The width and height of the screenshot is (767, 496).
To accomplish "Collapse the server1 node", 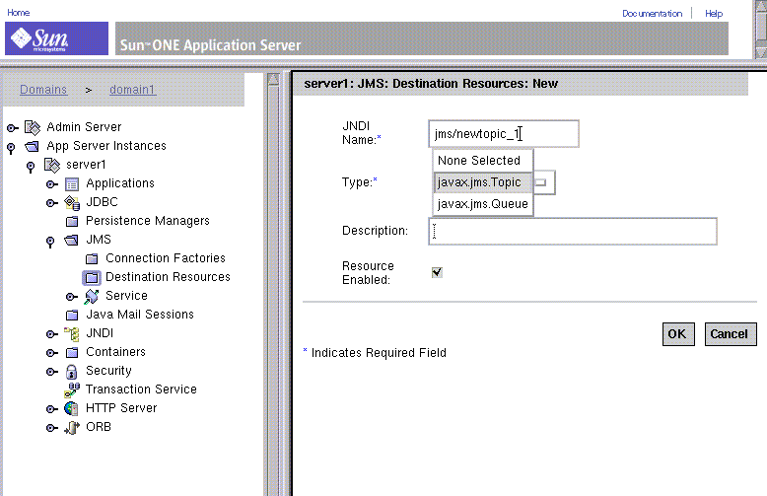I will (31, 167).
